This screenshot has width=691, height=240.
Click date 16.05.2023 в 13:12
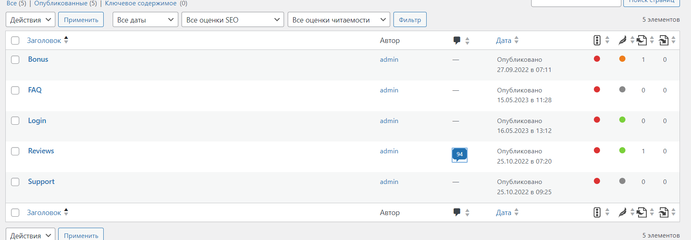[524, 131]
